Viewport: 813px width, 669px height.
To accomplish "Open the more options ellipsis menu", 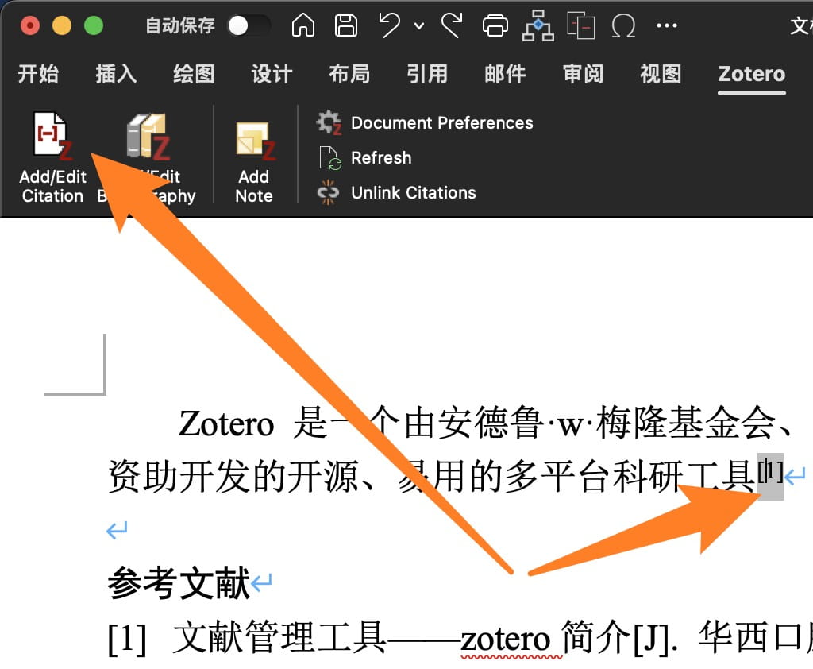I will 666,26.
